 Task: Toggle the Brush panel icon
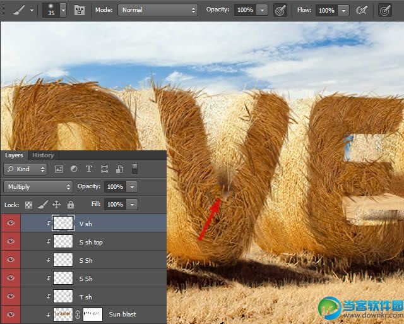80,10
